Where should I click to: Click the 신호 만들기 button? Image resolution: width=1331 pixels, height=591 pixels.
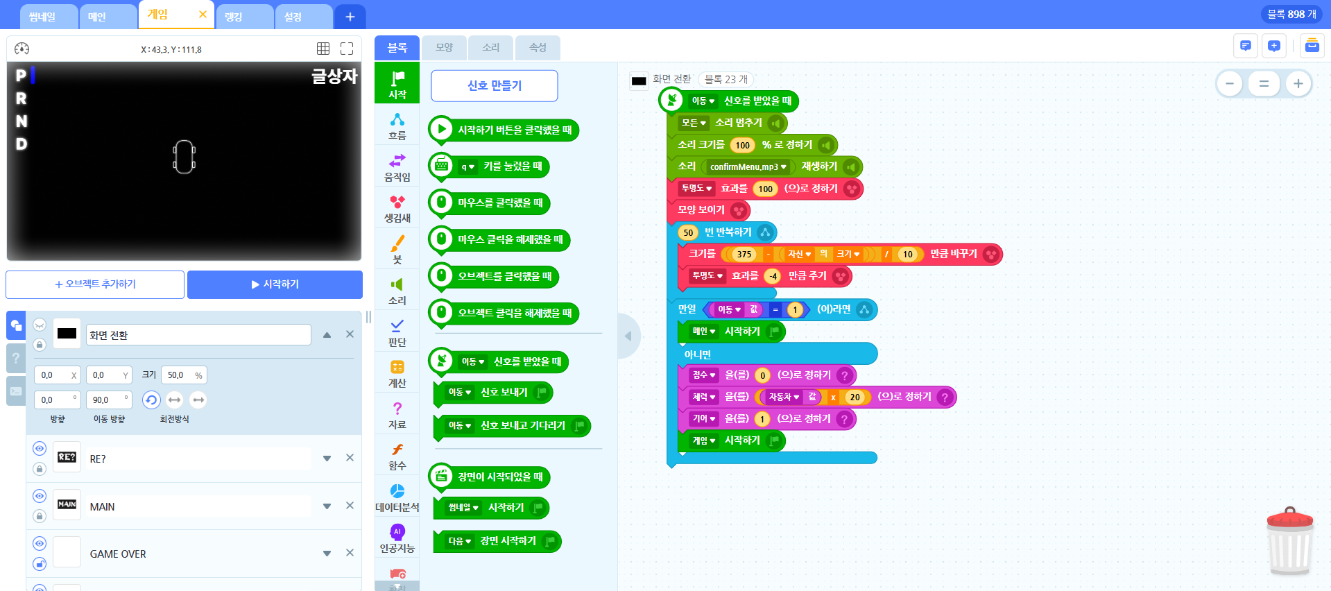(494, 85)
